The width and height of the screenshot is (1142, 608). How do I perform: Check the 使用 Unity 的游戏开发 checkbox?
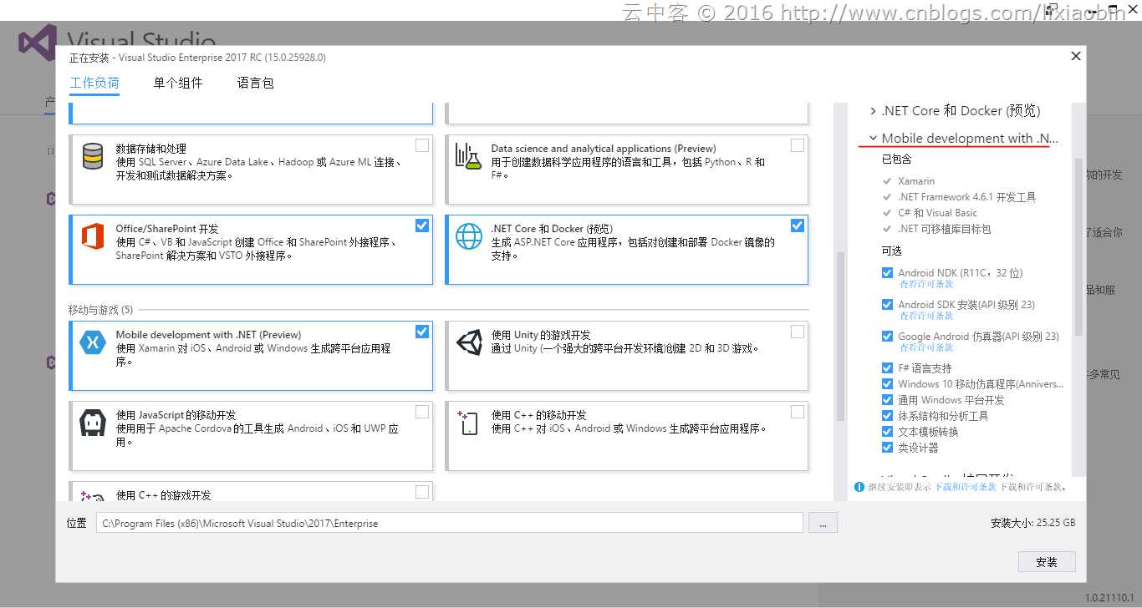coord(798,332)
